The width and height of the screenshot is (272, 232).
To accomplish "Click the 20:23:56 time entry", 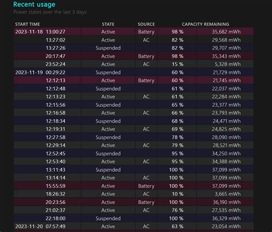I will pyautogui.click(x=56, y=202).
